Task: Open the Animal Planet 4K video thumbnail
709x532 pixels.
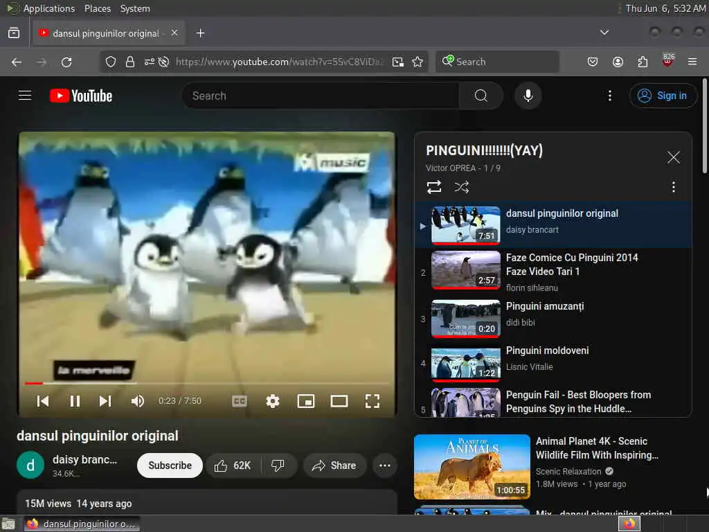Action: pyautogui.click(x=472, y=467)
